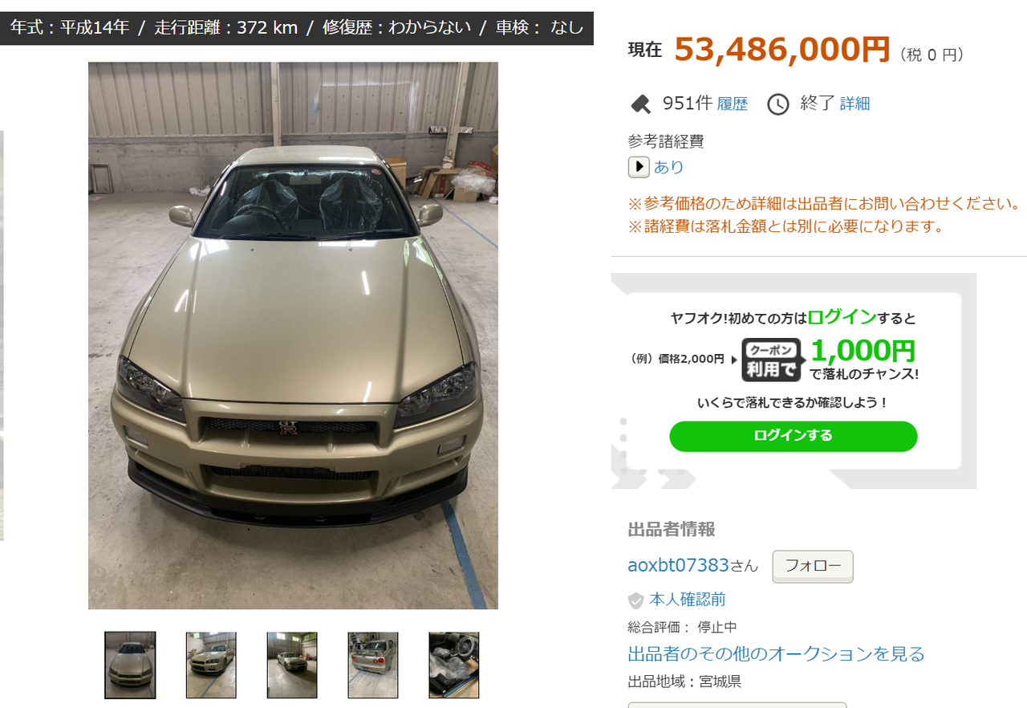Open the 履歴 bid history link
The height and width of the screenshot is (708, 1027).
click(732, 104)
